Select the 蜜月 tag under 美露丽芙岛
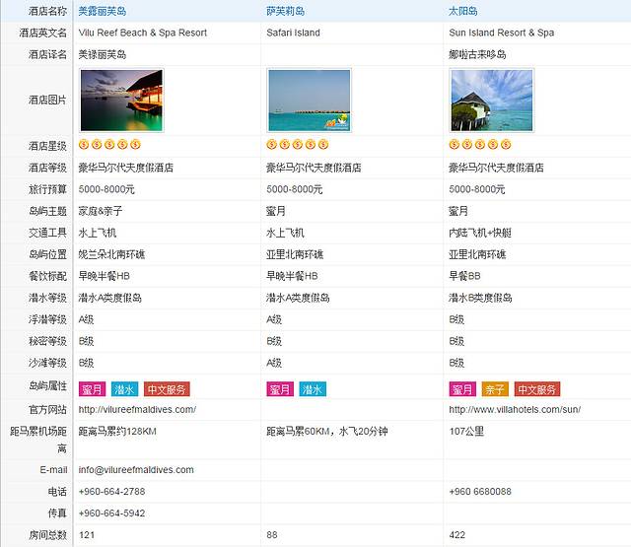The height and width of the screenshot is (547, 631). pyautogui.click(x=92, y=389)
